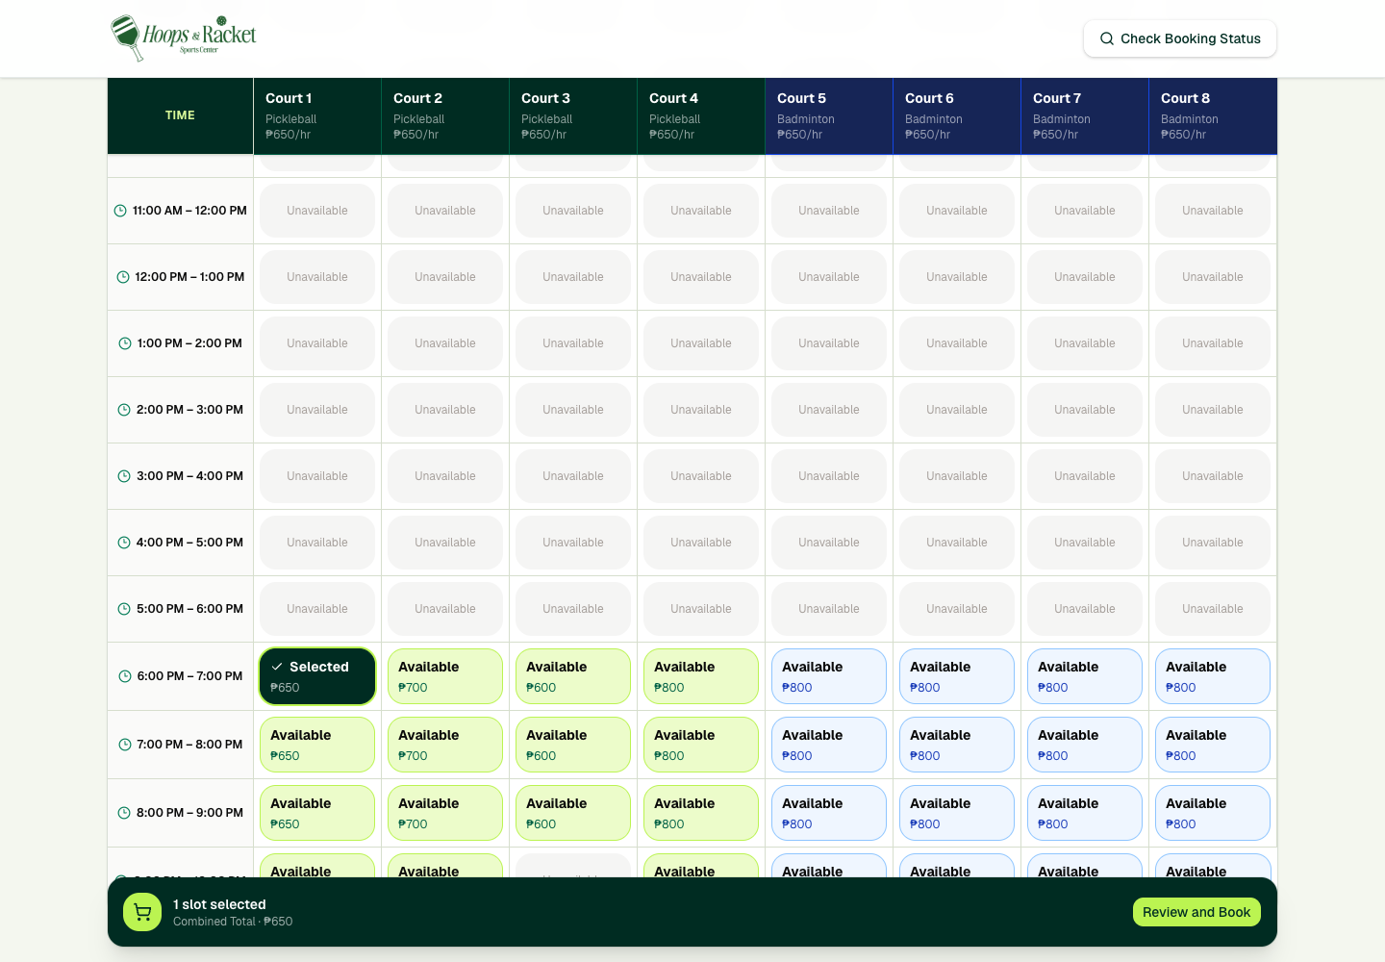This screenshot has width=1385, height=962.
Task: Click the shopping cart icon in the summary bar
Action: (142, 912)
